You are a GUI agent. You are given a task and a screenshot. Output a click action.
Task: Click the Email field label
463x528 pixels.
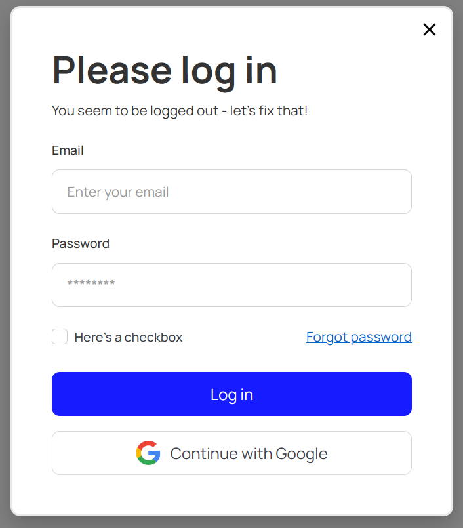point(68,150)
